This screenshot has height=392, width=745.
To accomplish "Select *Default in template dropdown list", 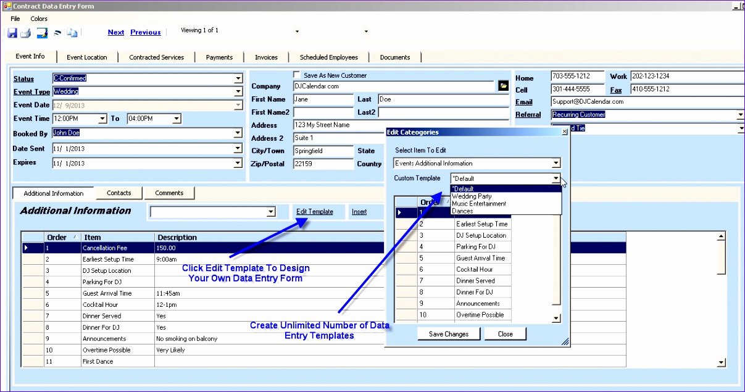I will tap(506, 189).
